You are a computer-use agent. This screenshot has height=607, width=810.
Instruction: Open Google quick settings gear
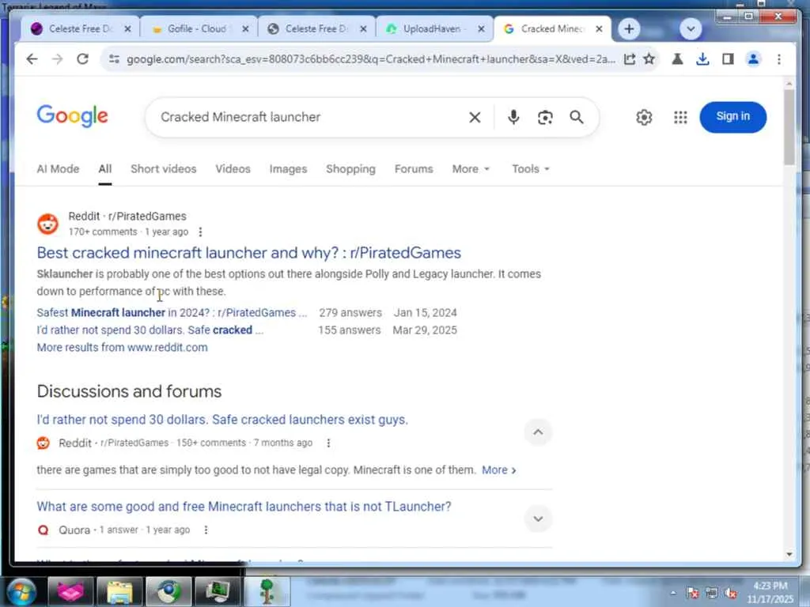coord(644,118)
